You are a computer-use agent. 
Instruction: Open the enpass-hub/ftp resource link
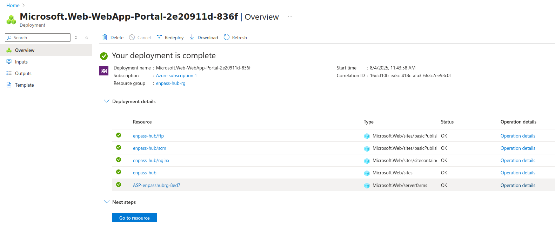click(x=148, y=136)
